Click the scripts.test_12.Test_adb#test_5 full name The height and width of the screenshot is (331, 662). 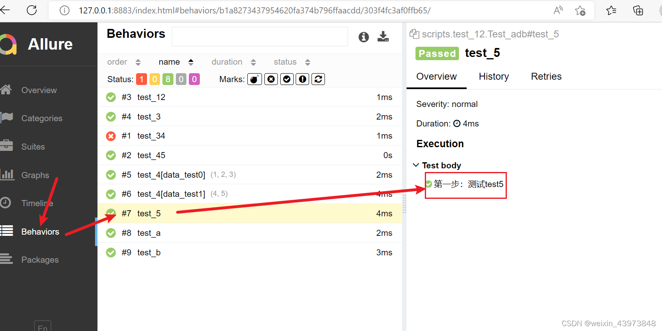(490, 34)
